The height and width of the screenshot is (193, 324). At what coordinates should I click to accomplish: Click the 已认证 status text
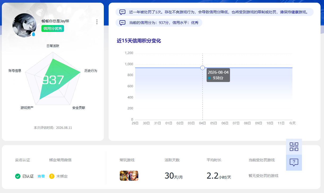[28, 176]
